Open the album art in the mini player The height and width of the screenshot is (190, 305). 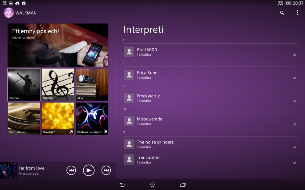[x=8, y=170]
